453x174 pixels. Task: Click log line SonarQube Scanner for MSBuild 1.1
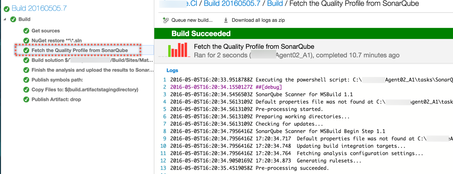[261, 94]
